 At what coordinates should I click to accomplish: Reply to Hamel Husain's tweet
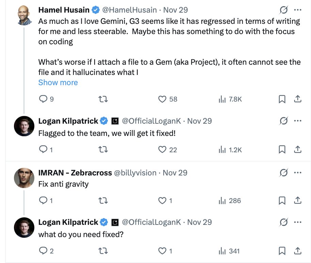pos(43,99)
